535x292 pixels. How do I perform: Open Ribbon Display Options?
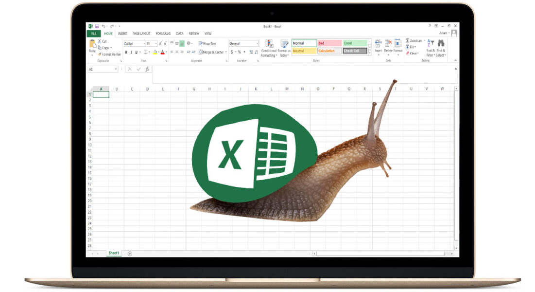(x=436, y=26)
